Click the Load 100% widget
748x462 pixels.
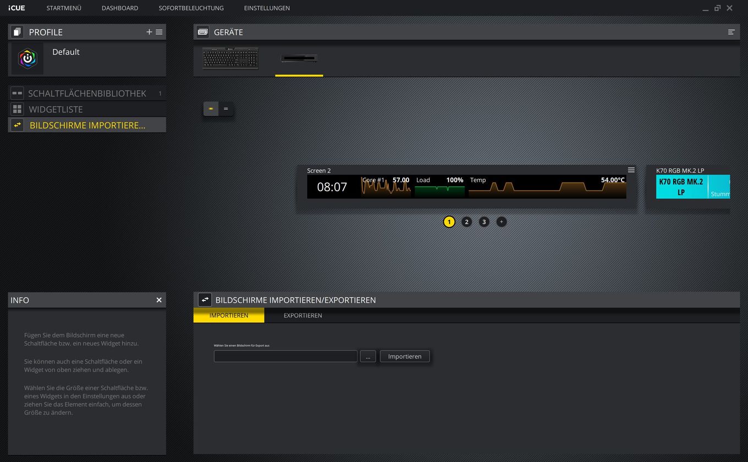pos(439,187)
